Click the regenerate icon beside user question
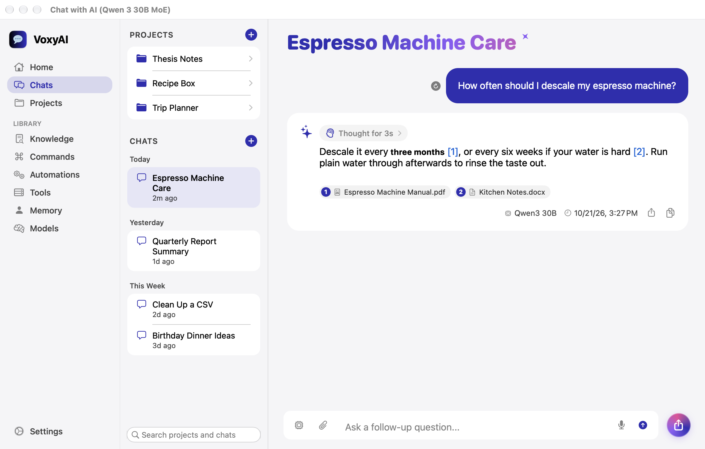705x449 pixels. point(436,86)
